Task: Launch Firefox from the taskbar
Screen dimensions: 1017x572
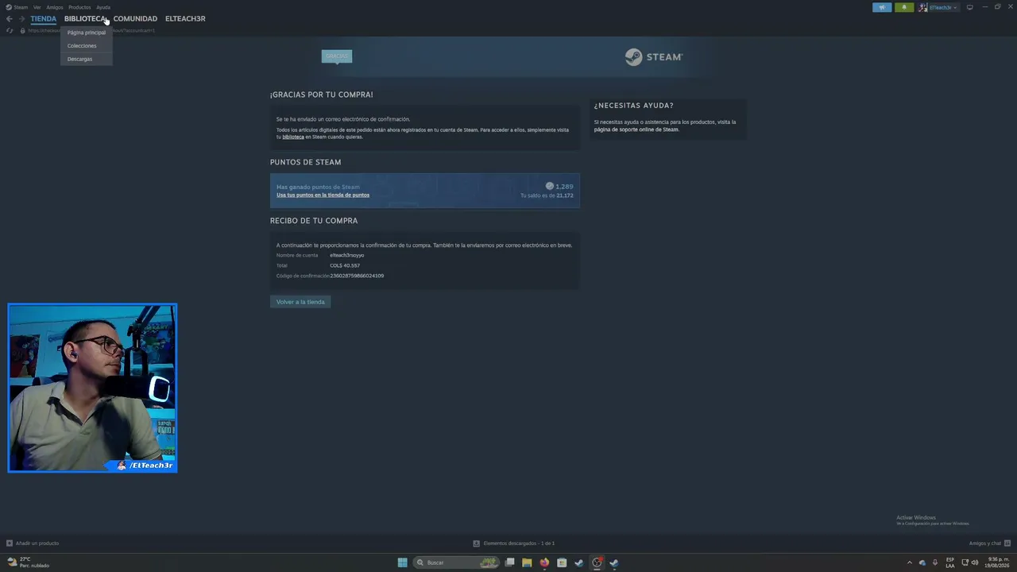Action: click(x=544, y=562)
